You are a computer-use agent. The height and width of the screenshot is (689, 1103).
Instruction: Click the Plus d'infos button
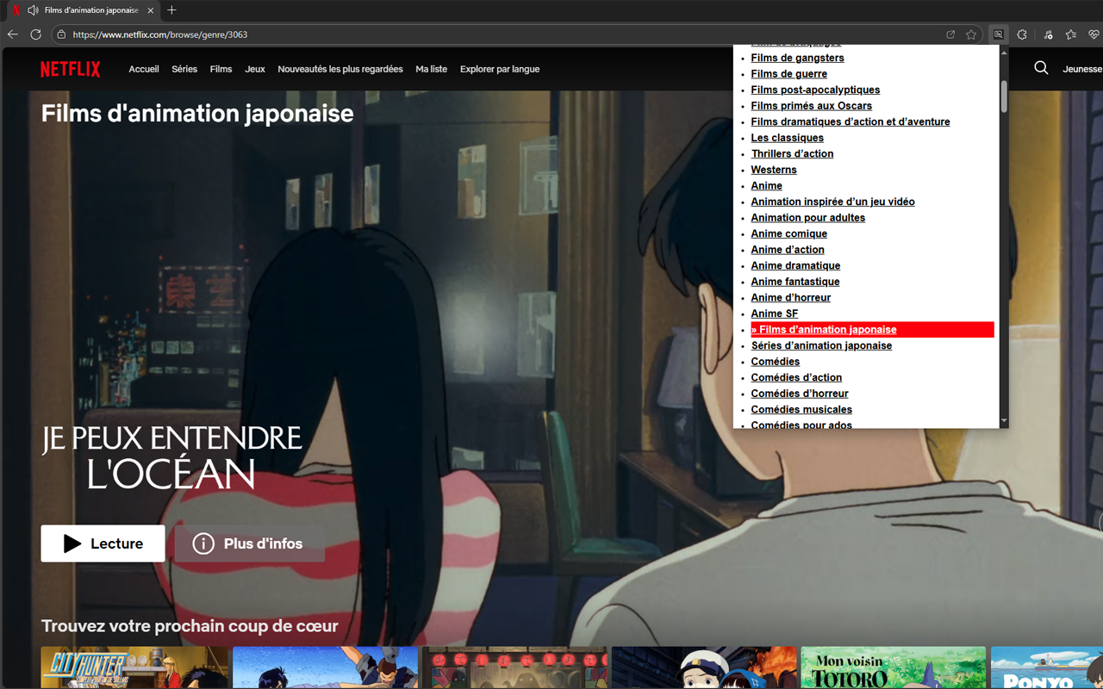(x=250, y=543)
